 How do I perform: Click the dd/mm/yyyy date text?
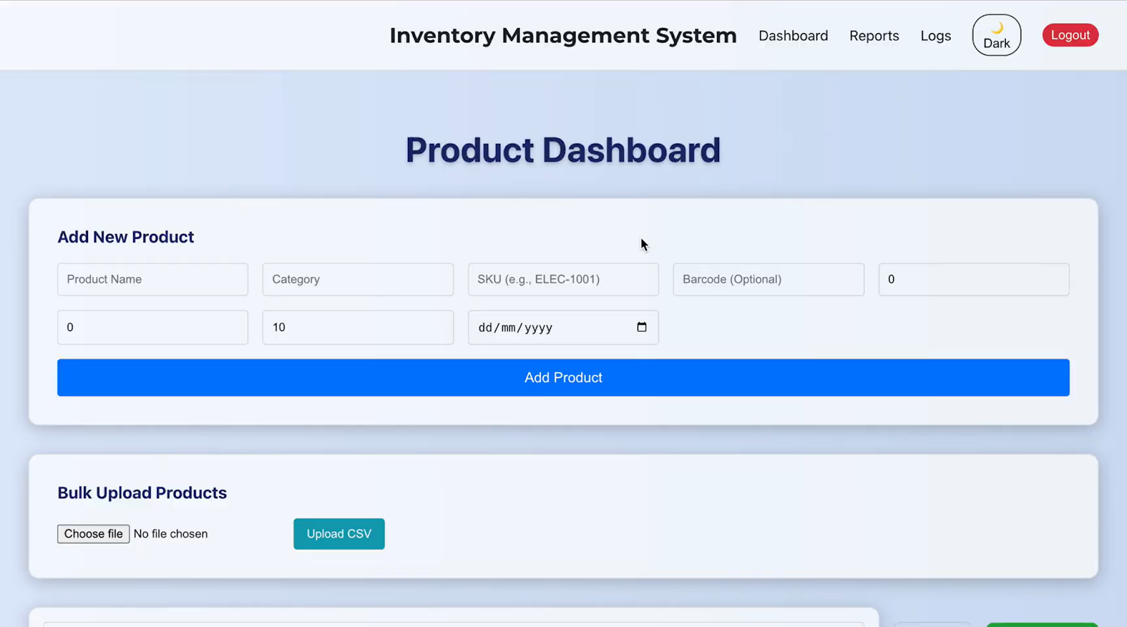516,328
